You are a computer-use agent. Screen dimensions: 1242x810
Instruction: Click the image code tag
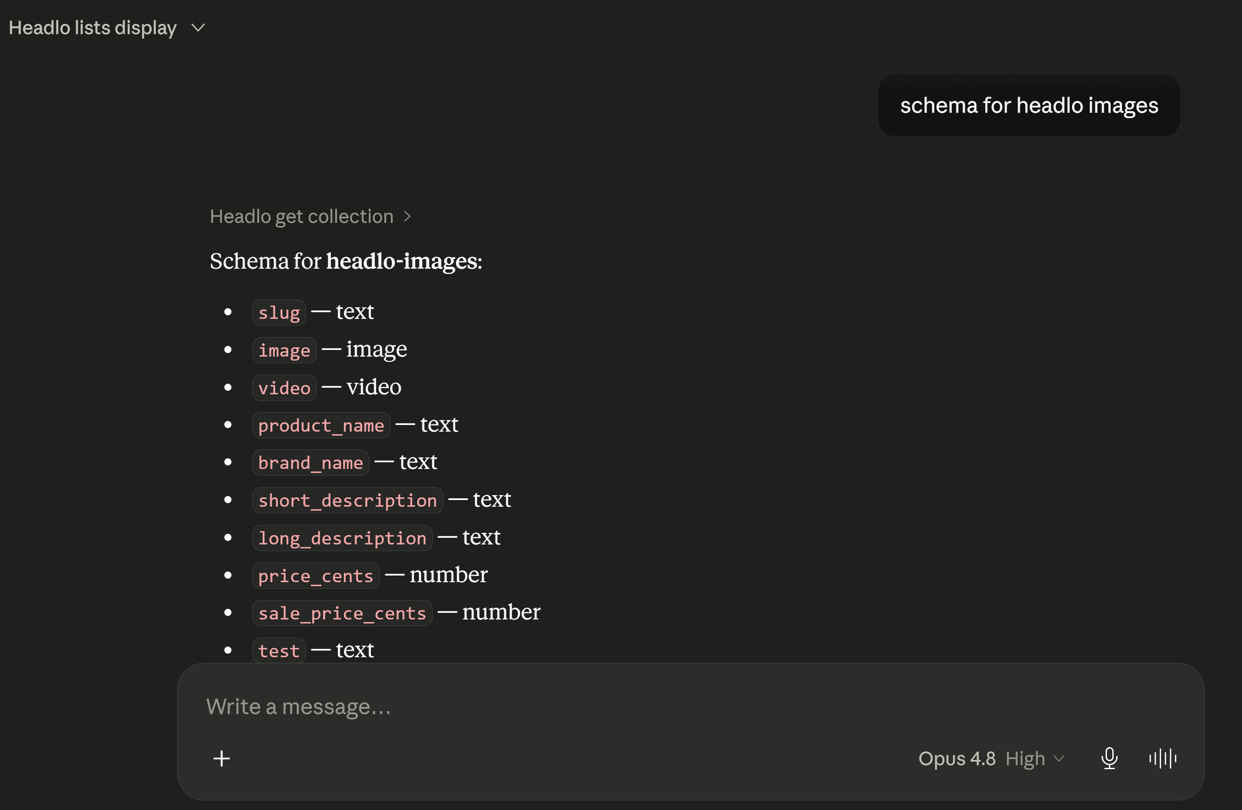[x=284, y=350]
